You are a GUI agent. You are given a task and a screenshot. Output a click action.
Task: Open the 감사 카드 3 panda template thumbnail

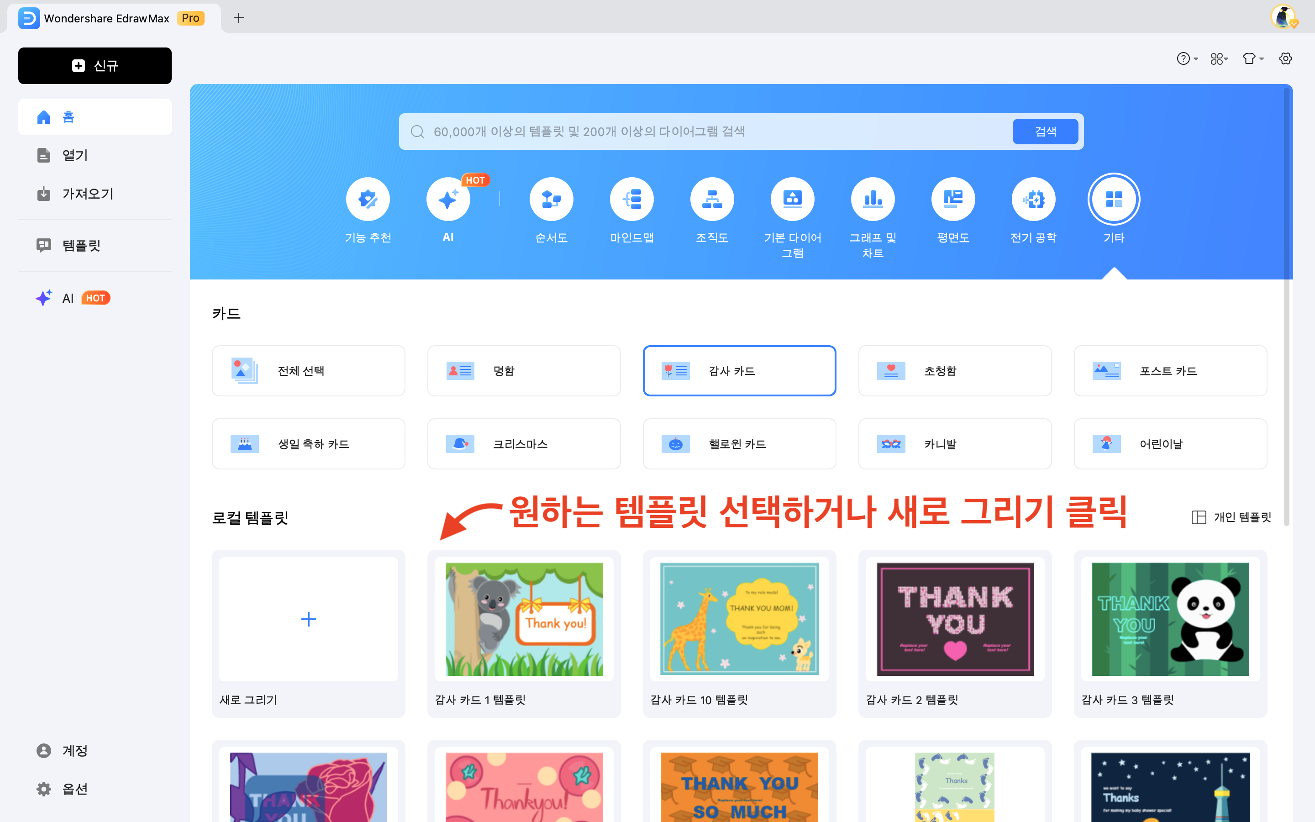(1170, 619)
